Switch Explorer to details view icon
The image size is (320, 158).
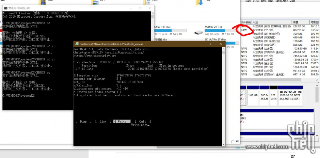[x=232, y=141]
